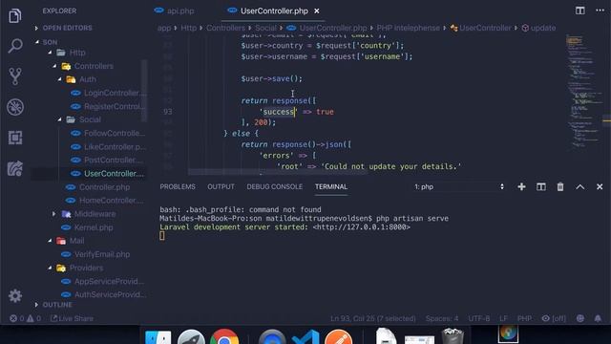This screenshot has width=611, height=344.
Task: Click the feedback smiley in status bar
Action: (x=580, y=318)
